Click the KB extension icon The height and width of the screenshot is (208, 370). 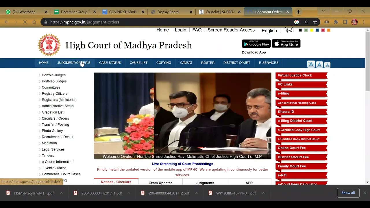pos(327,22)
